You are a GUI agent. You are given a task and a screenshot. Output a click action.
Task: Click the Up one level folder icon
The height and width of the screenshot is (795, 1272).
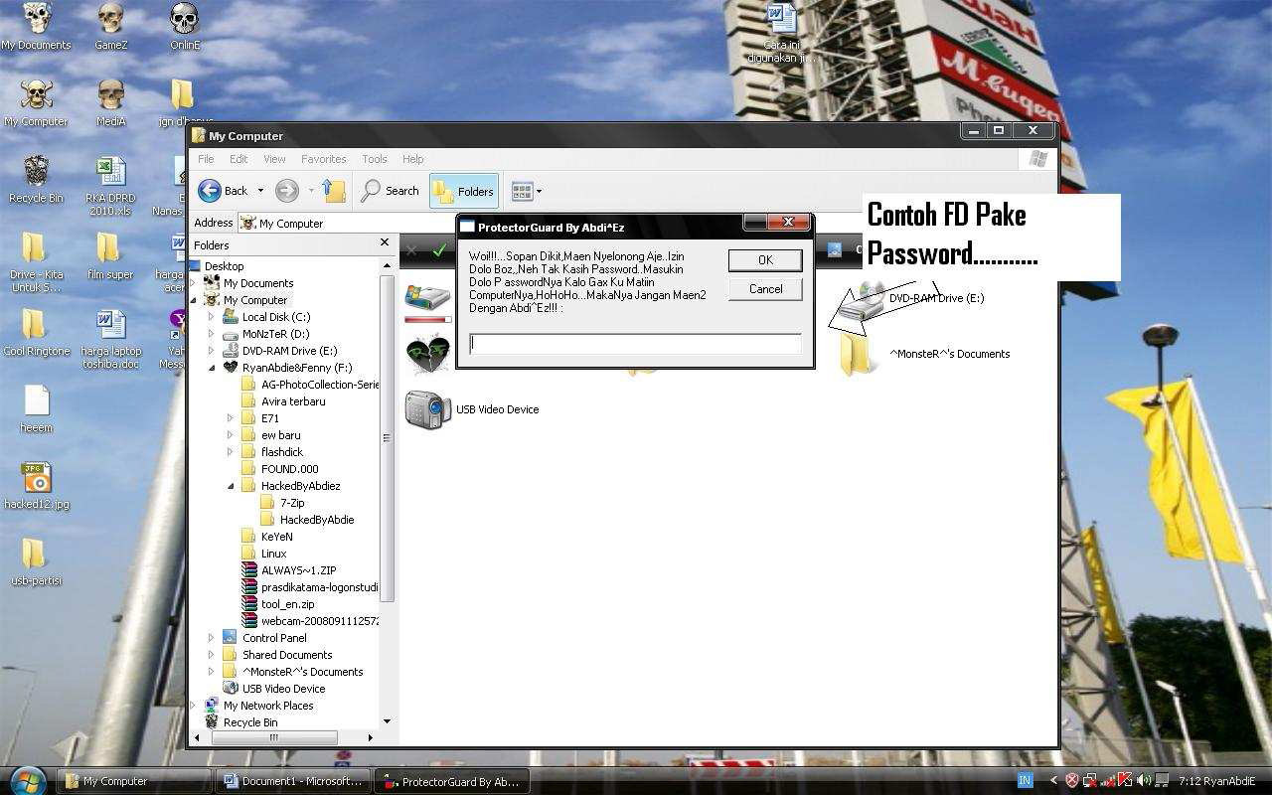[334, 191]
